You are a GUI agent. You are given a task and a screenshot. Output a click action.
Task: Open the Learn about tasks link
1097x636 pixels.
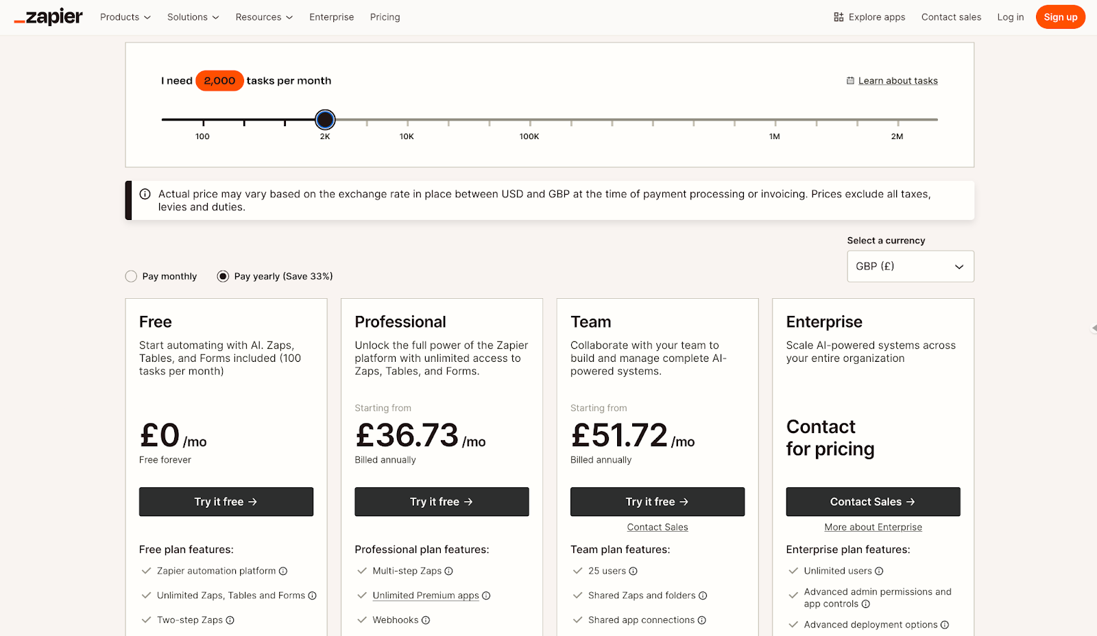[x=897, y=81]
